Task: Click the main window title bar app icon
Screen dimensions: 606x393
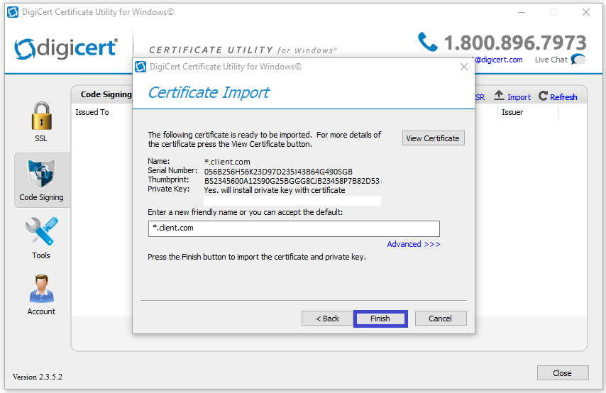Action: (12, 12)
